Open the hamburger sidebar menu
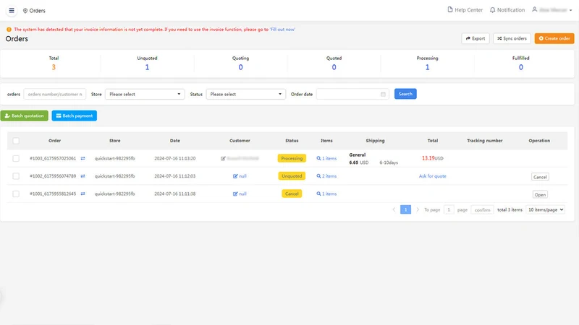Screen dimensions: 579x325 pos(12,10)
